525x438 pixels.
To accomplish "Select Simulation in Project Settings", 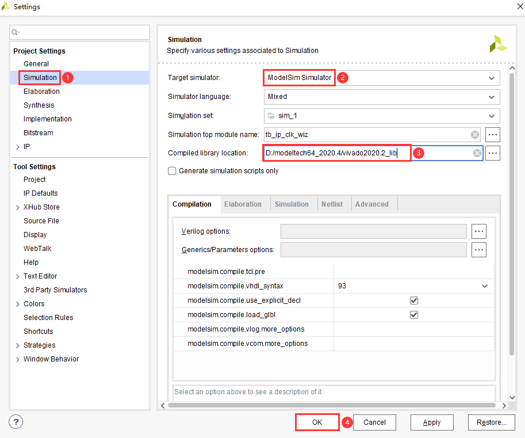I will (x=40, y=77).
